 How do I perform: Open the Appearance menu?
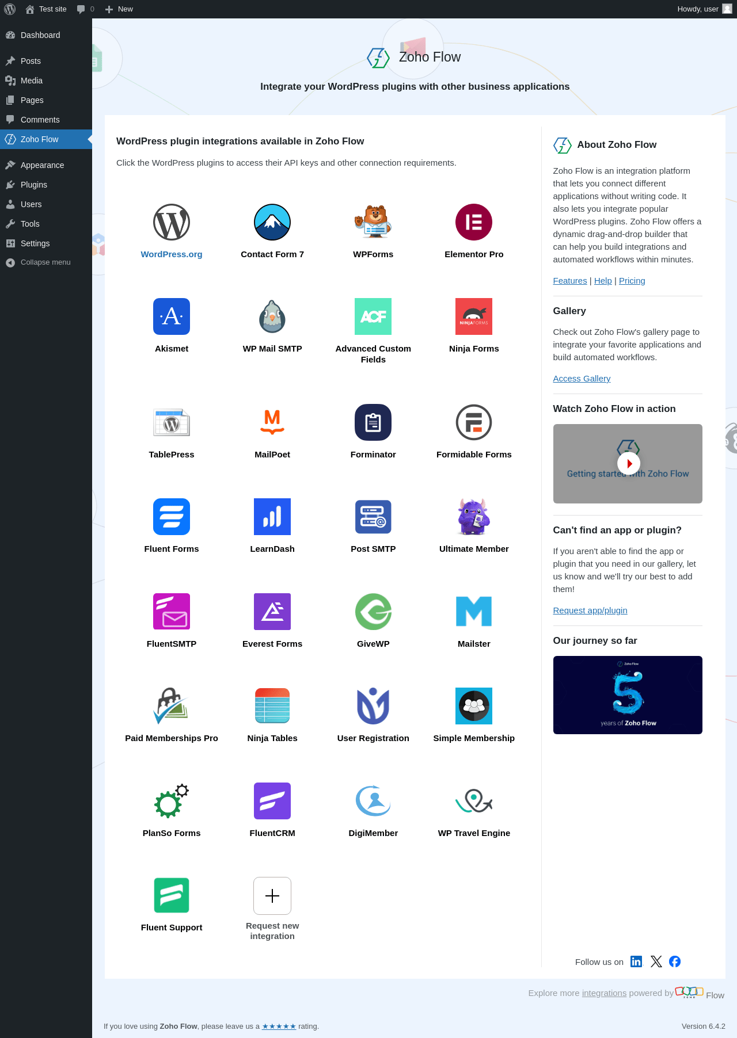tap(46, 165)
